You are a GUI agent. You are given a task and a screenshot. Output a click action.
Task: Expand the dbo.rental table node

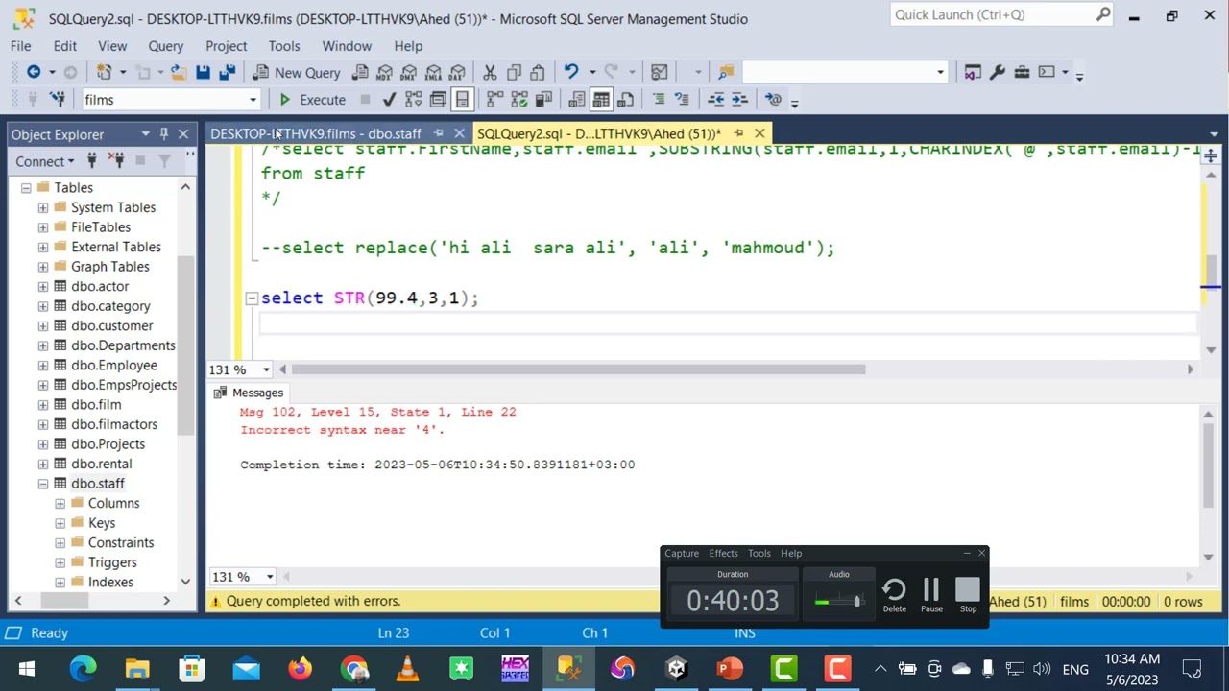[43, 465]
